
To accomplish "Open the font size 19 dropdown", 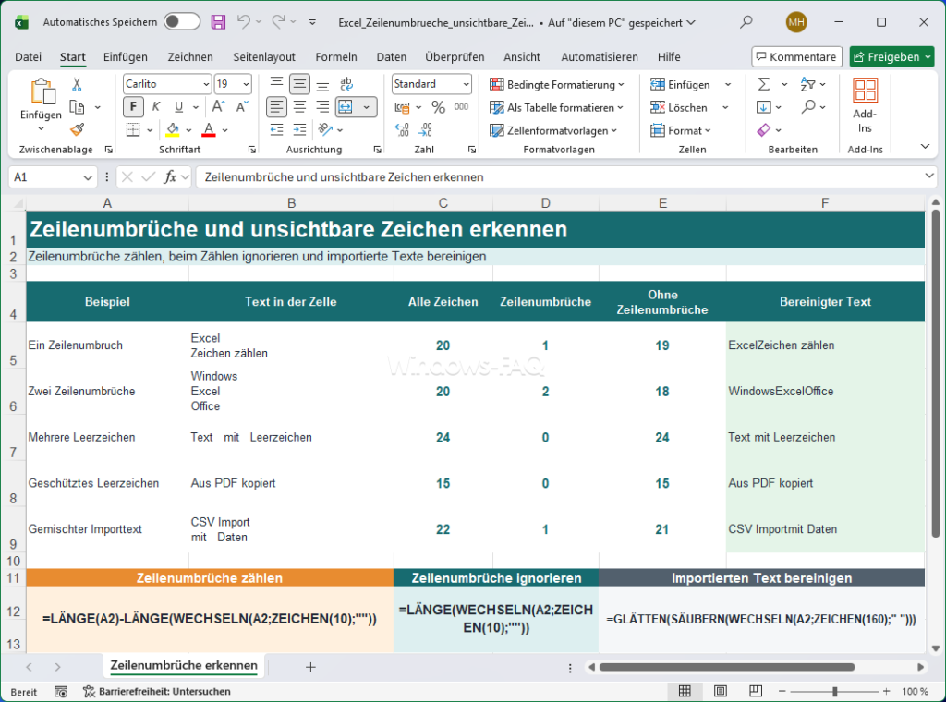I will [x=246, y=84].
